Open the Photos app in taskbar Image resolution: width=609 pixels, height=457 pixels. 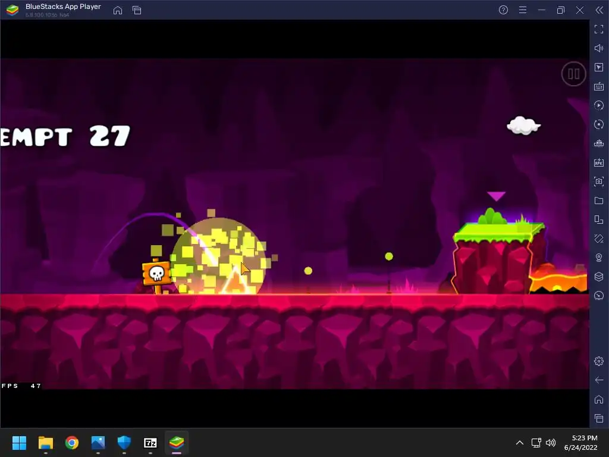(x=98, y=443)
